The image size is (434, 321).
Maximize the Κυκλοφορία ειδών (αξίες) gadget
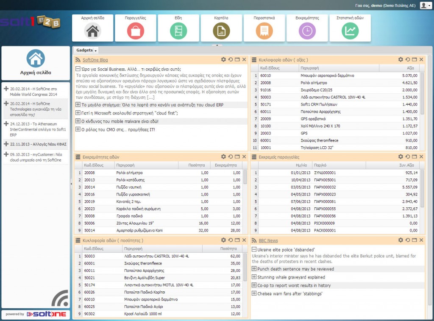415,59
